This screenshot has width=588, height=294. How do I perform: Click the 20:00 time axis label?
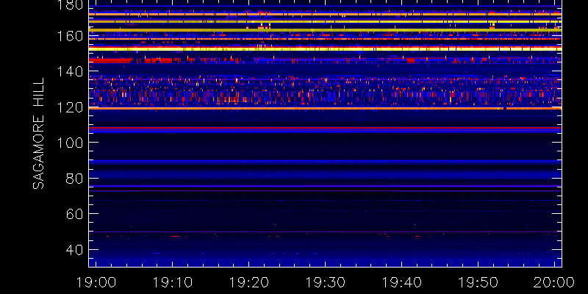(x=554, y=282)
